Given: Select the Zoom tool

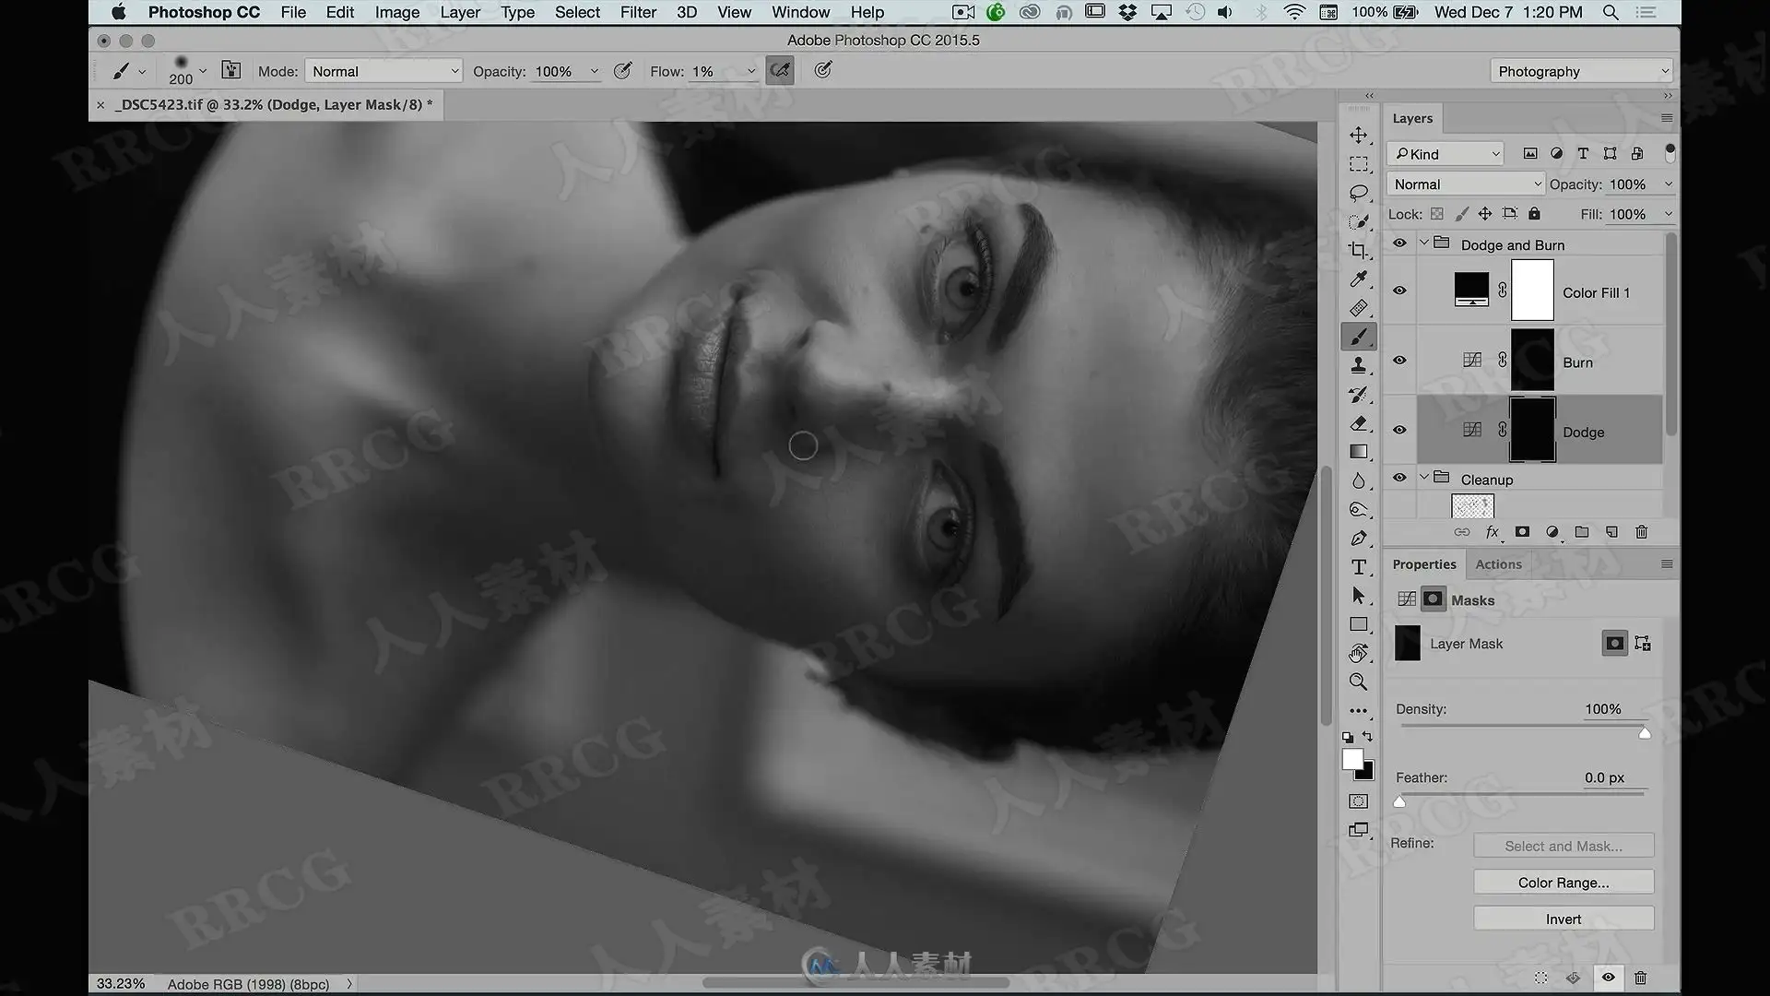Looking at the screenshot, I should (1359, 682).
